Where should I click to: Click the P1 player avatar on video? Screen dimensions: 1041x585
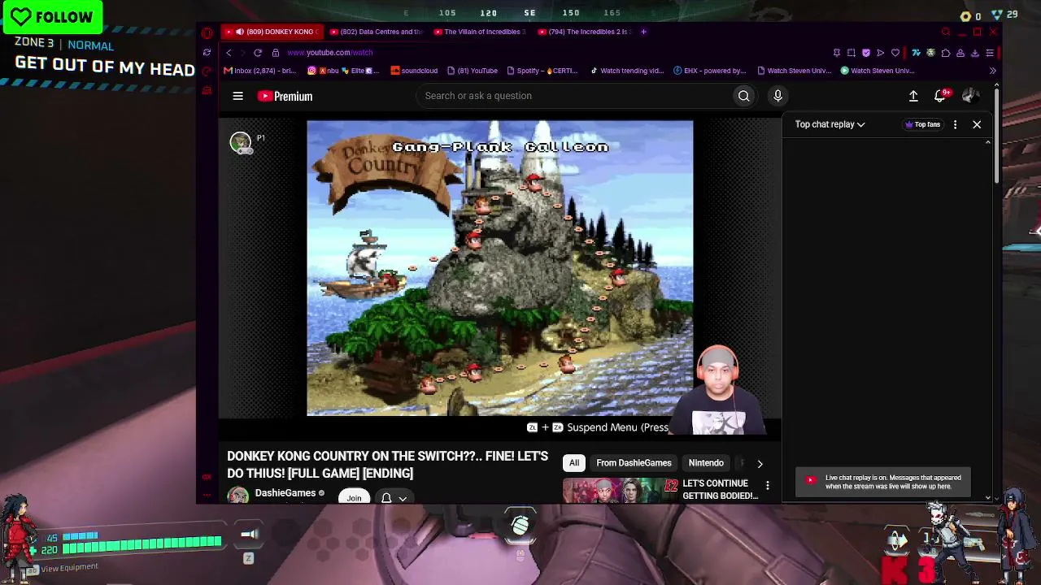coord(240,142)
